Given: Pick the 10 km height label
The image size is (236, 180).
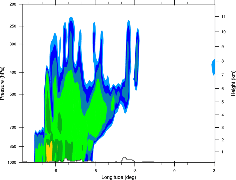Looking at the screenshot, I should coord(223,32).
